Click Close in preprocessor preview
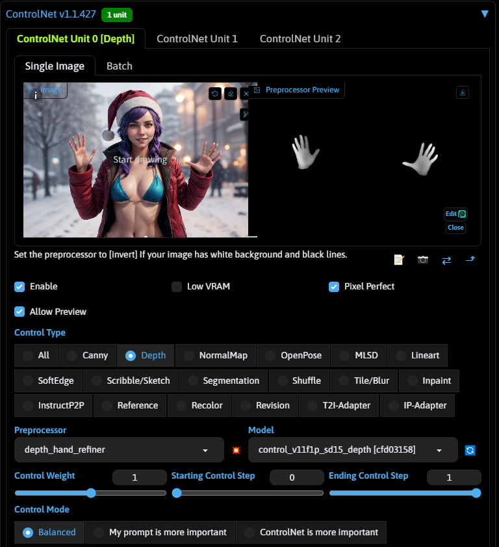Image resolution: width=499 pixels, height=547 pixels. pos(455,228)
